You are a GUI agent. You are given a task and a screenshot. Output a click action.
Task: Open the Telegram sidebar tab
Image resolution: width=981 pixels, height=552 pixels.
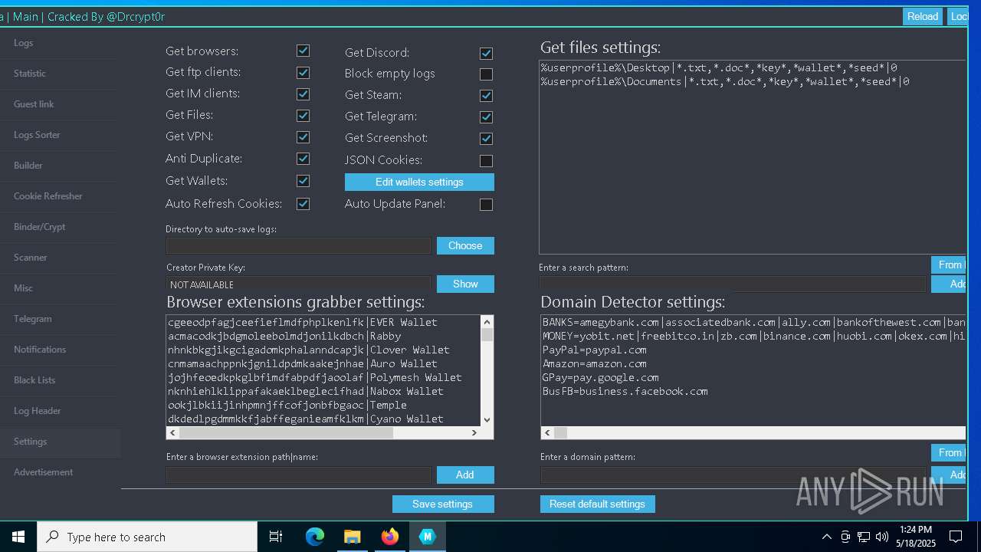pos(60,319)
